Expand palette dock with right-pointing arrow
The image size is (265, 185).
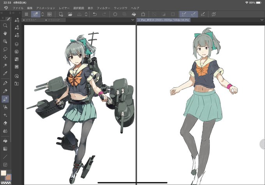(19, 13)
